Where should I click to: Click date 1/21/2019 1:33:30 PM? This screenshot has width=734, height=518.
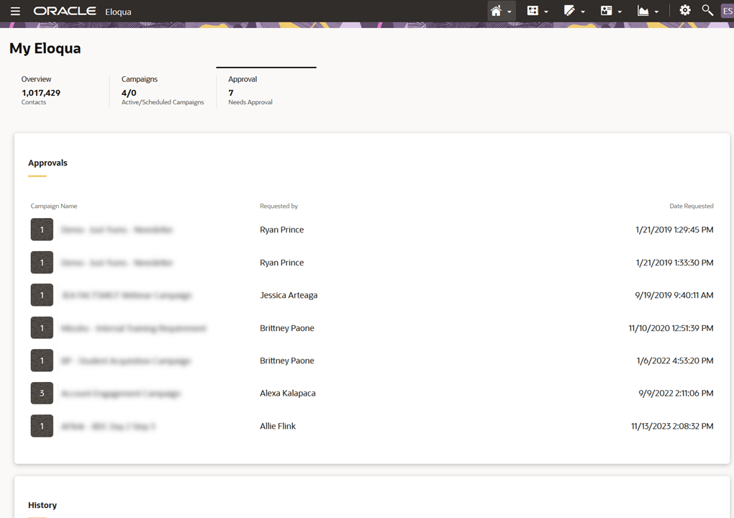(x=674, y=263)
